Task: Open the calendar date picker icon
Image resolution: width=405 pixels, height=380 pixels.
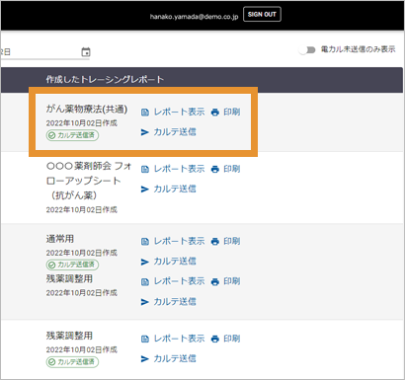Action: 86,52
